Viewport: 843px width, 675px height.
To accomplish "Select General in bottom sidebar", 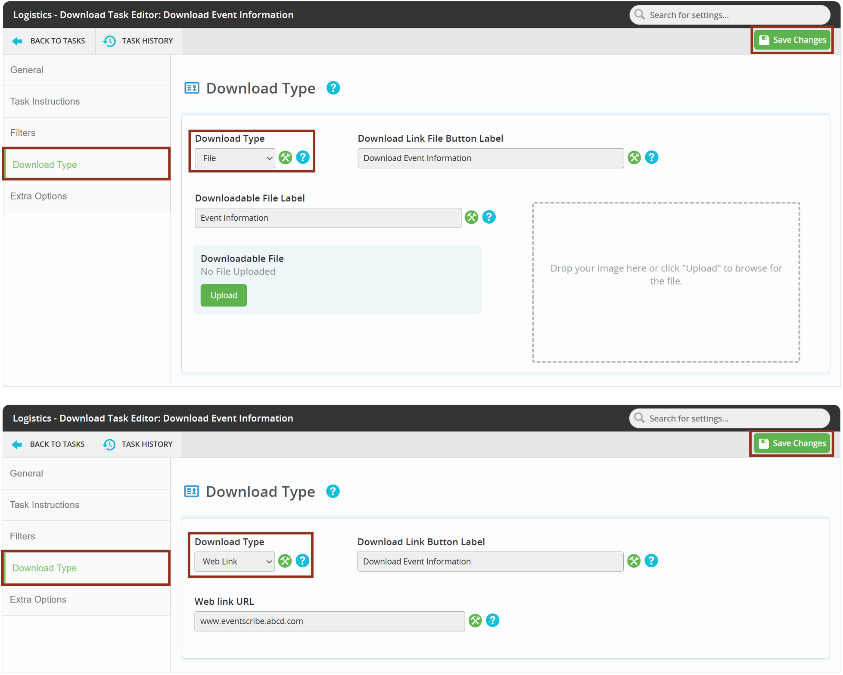I will [26, 473].
